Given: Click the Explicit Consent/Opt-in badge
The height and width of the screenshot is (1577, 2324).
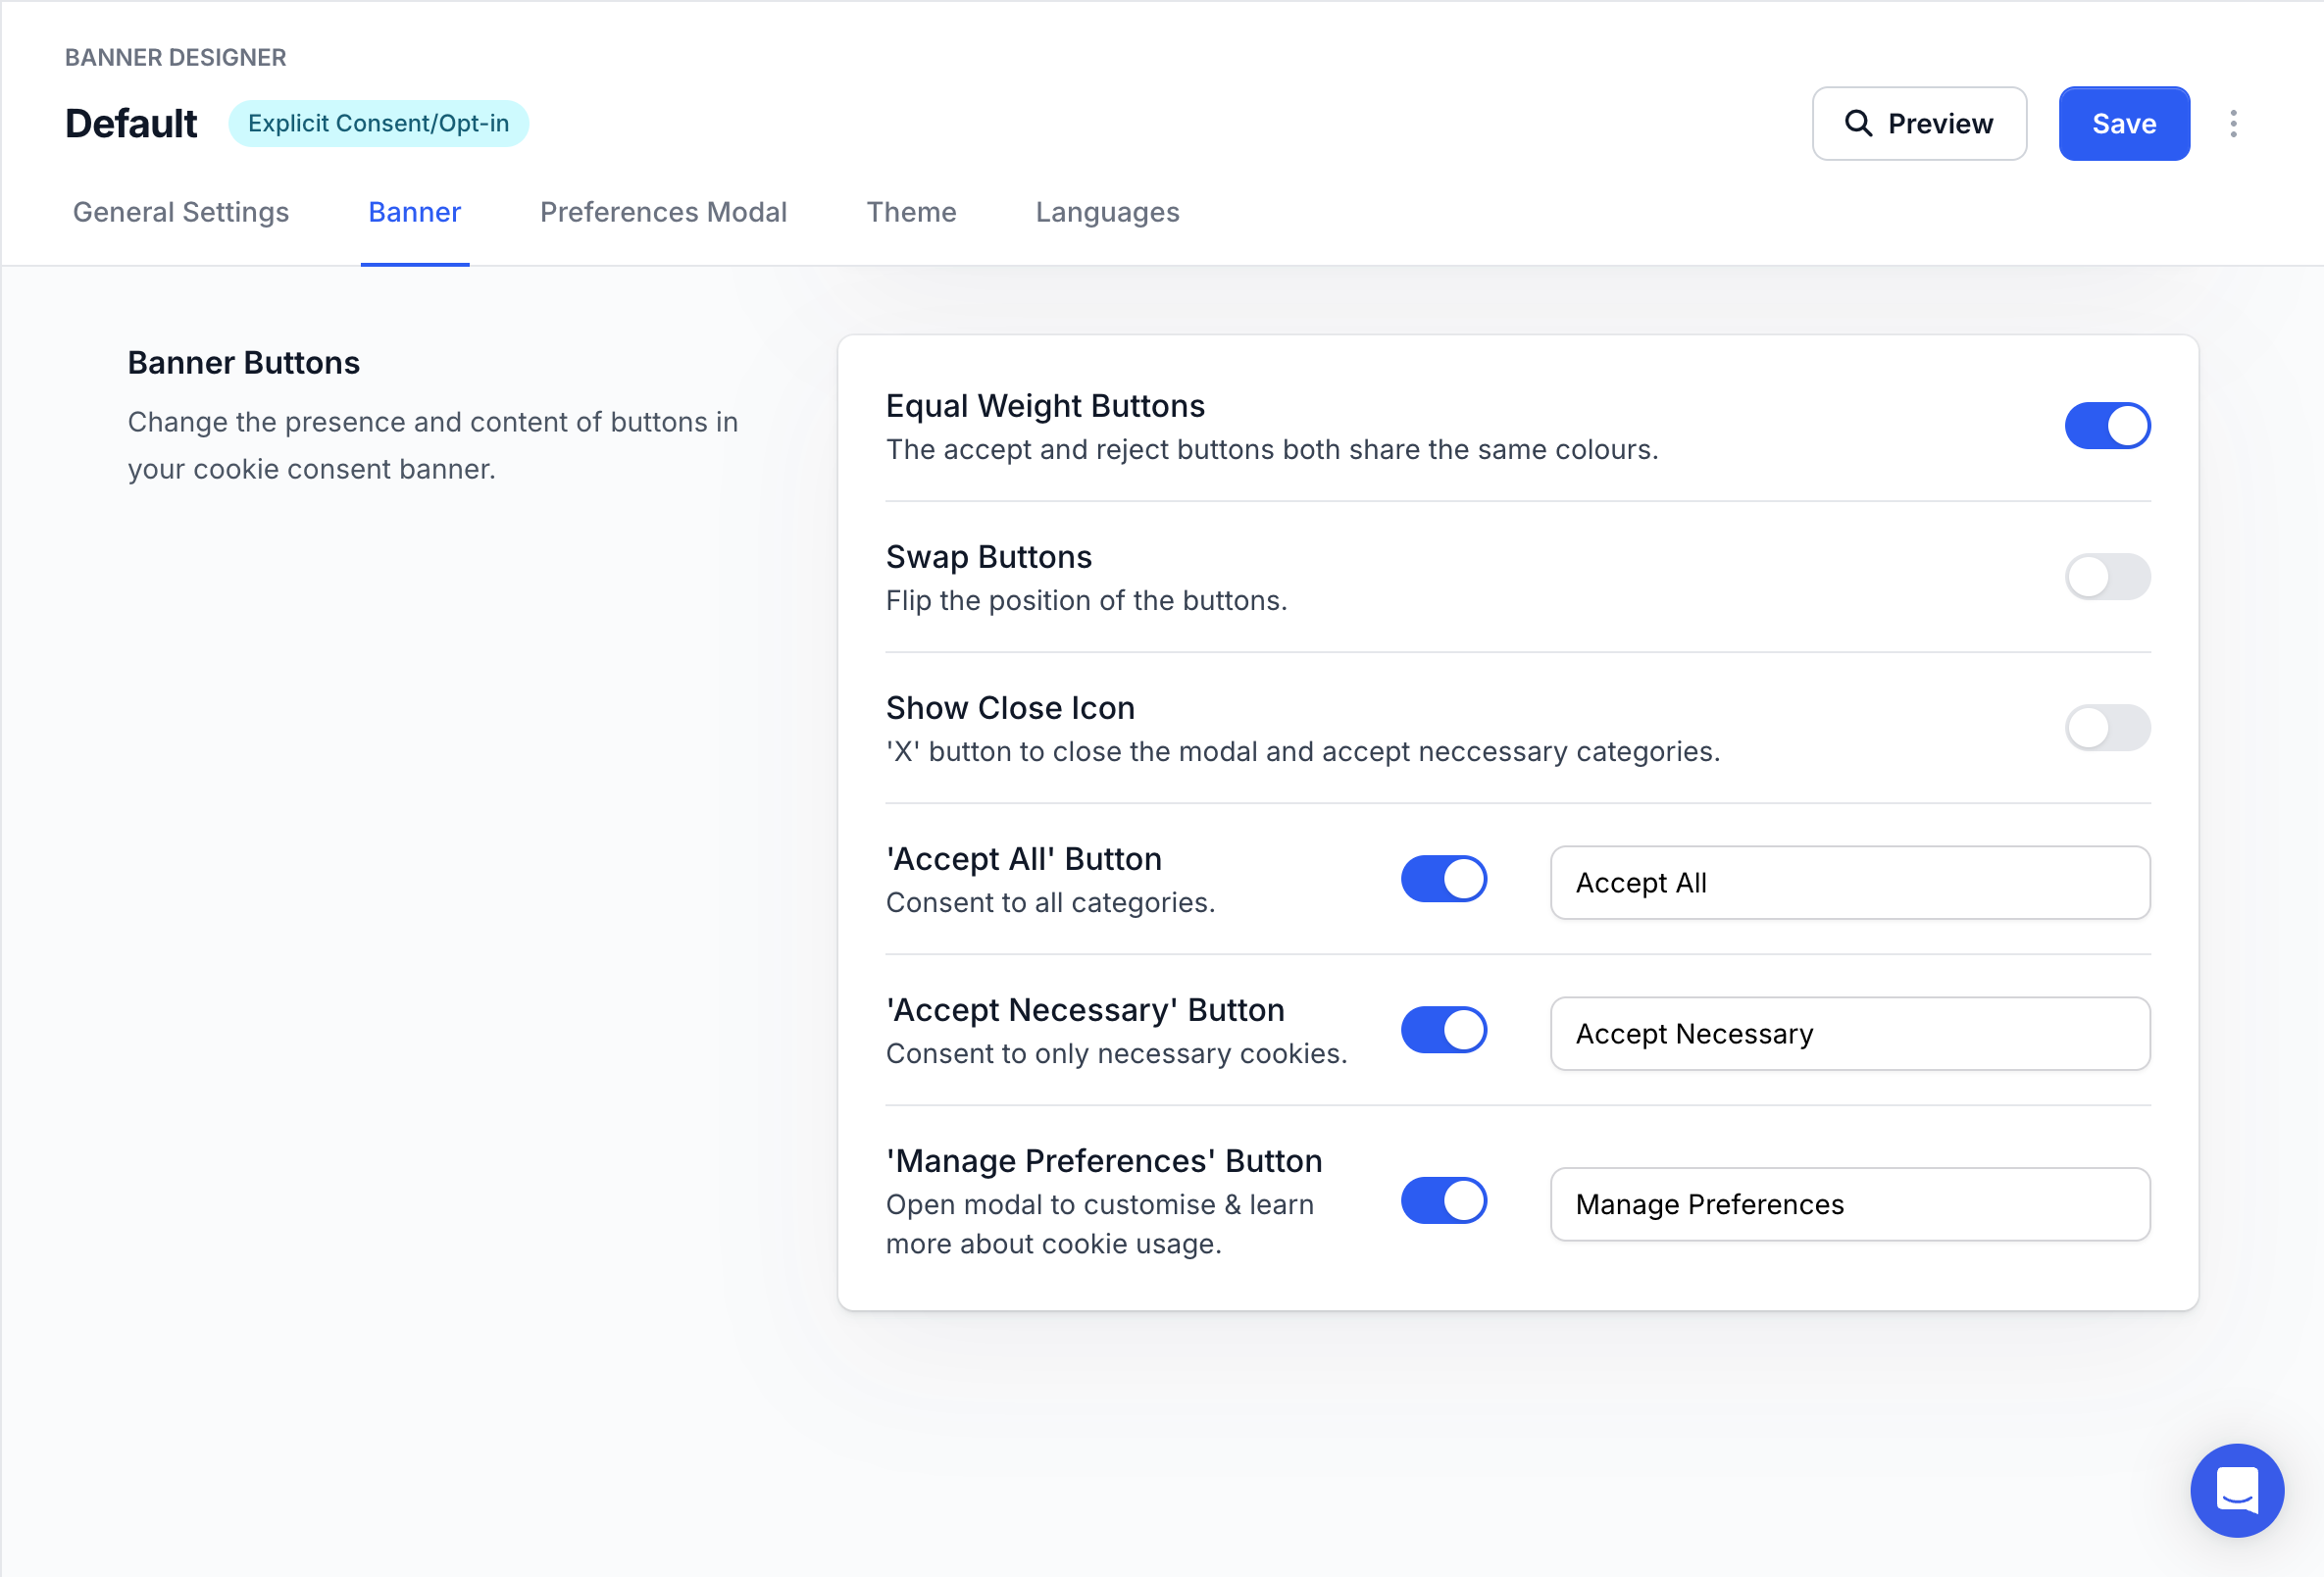Looking at the screenshot, I should [x=379, y=124].
